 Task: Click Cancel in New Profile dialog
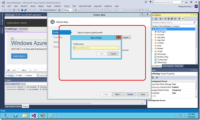point(113,54)
